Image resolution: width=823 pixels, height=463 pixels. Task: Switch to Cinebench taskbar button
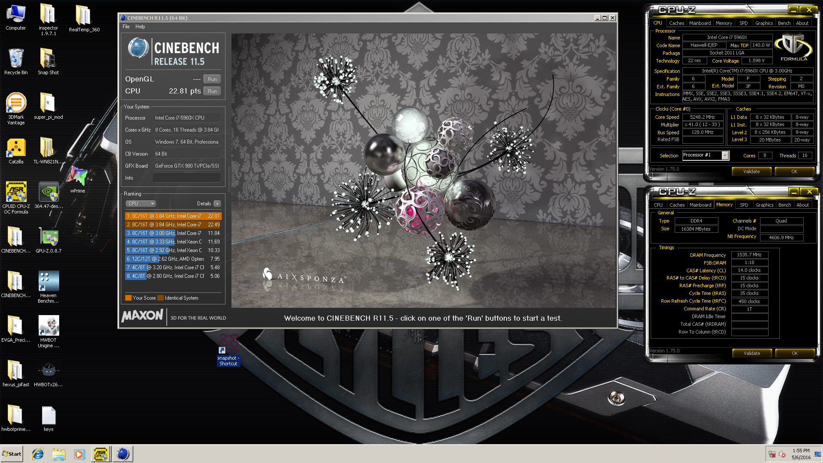tap(123, 454)
